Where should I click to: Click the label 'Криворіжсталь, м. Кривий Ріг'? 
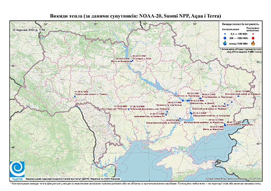tap(150, 117)
